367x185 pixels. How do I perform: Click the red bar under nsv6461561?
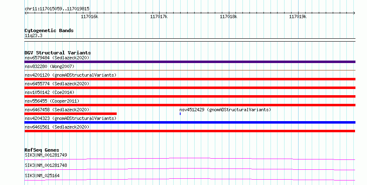(x=190, y=131)
